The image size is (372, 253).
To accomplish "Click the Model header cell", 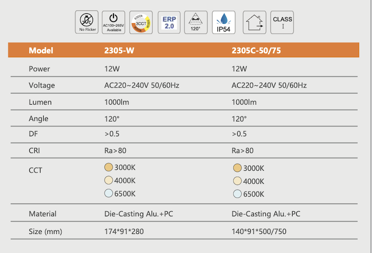I will coord(41,50).
